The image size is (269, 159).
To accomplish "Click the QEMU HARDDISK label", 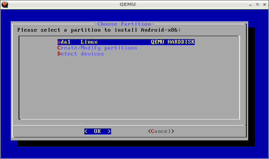I will point(173,42).
